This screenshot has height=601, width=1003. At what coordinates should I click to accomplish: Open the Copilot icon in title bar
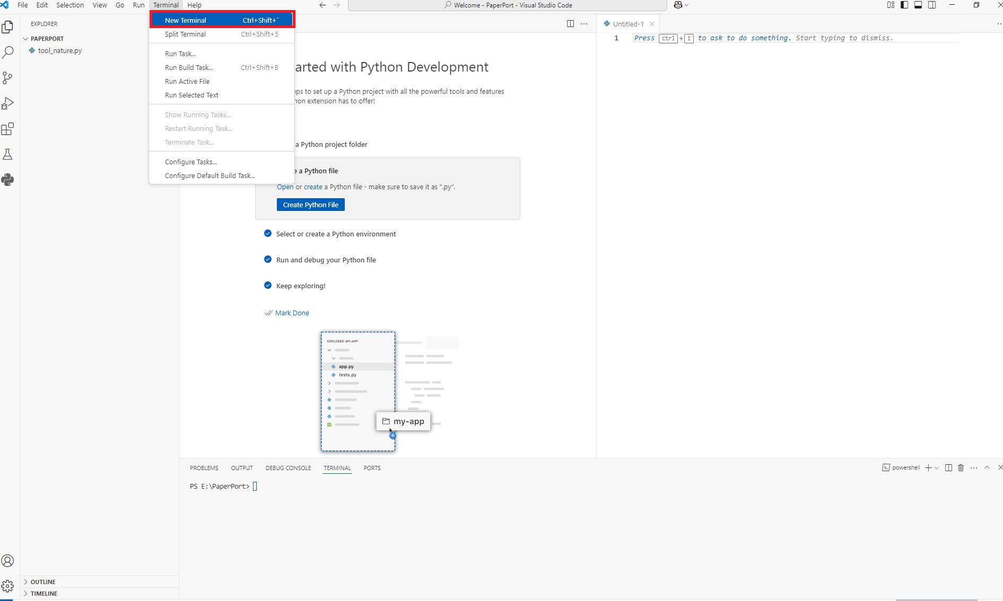pyautogui.click(x=678, y=5)
